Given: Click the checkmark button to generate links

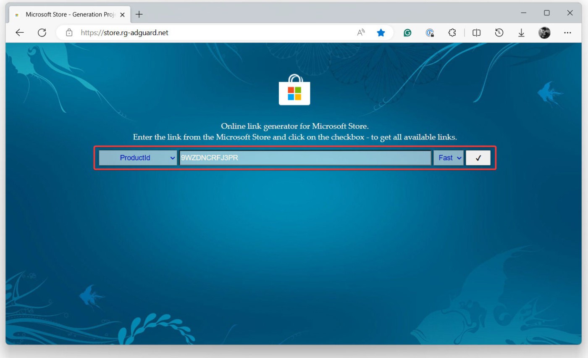Looking at the screenshot, I should click(478, 158).
